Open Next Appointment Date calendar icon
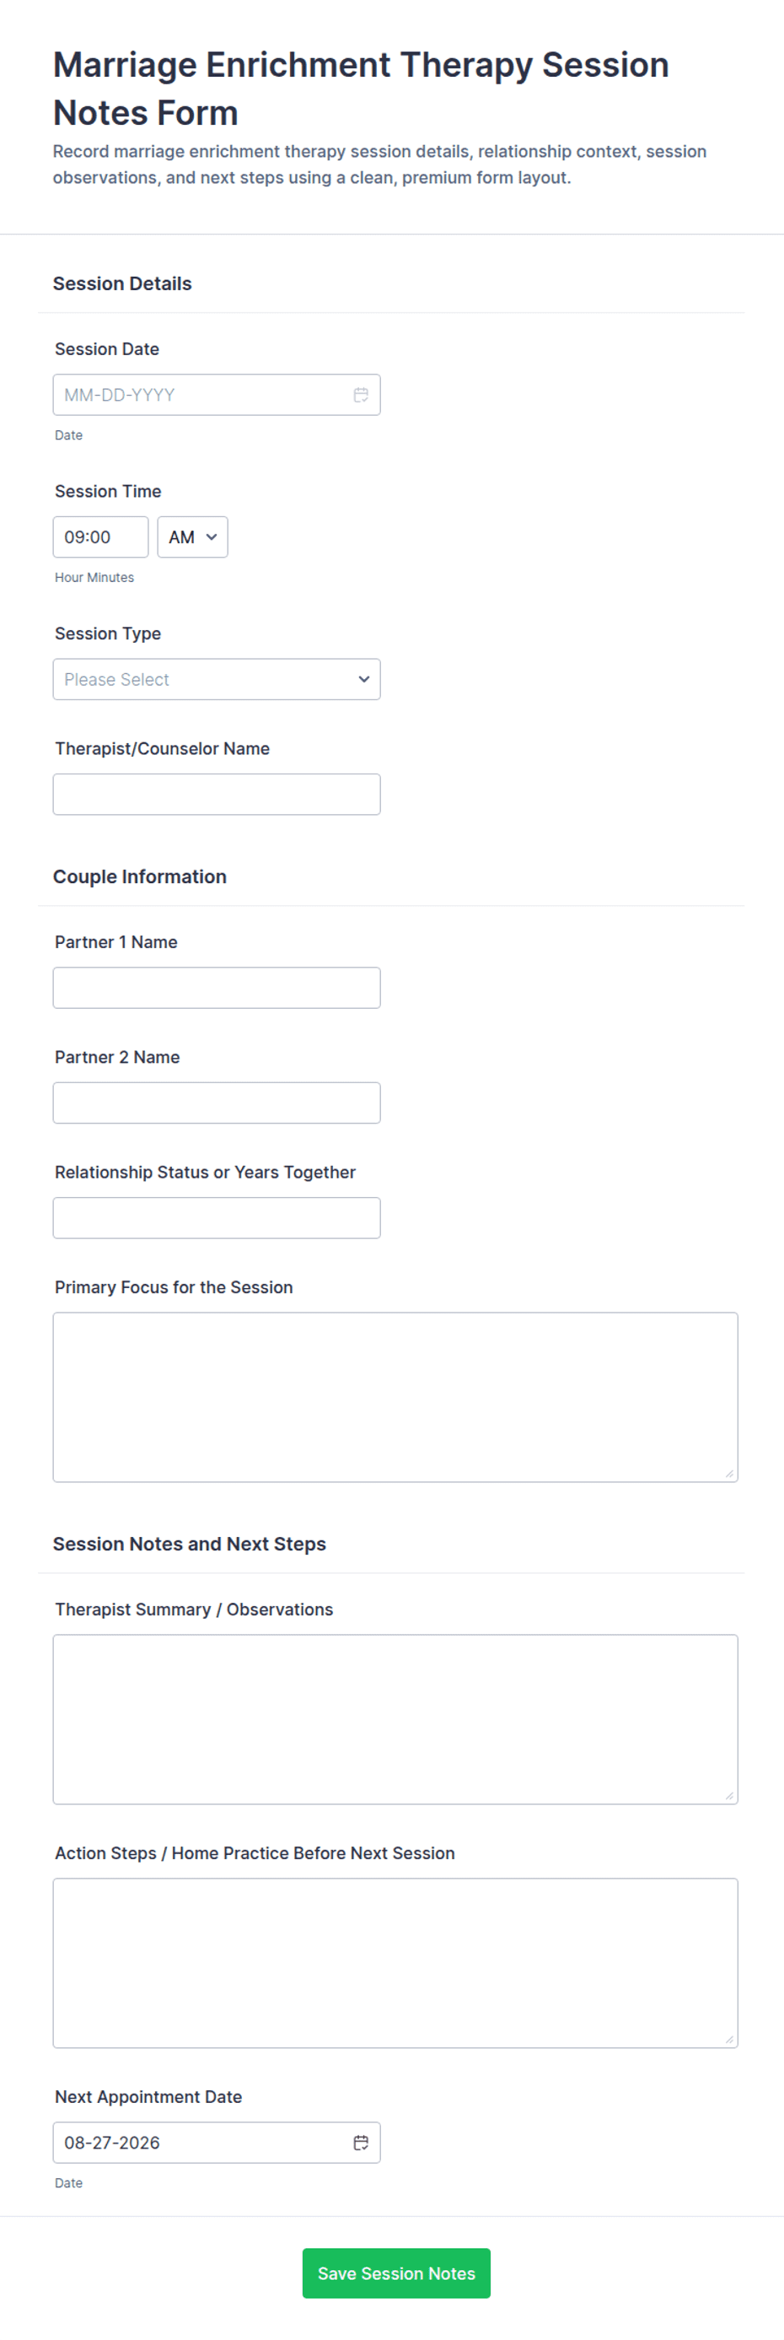Image resolution: width=784 pixels, height=2340 pixels. (x=360, y=2142)
